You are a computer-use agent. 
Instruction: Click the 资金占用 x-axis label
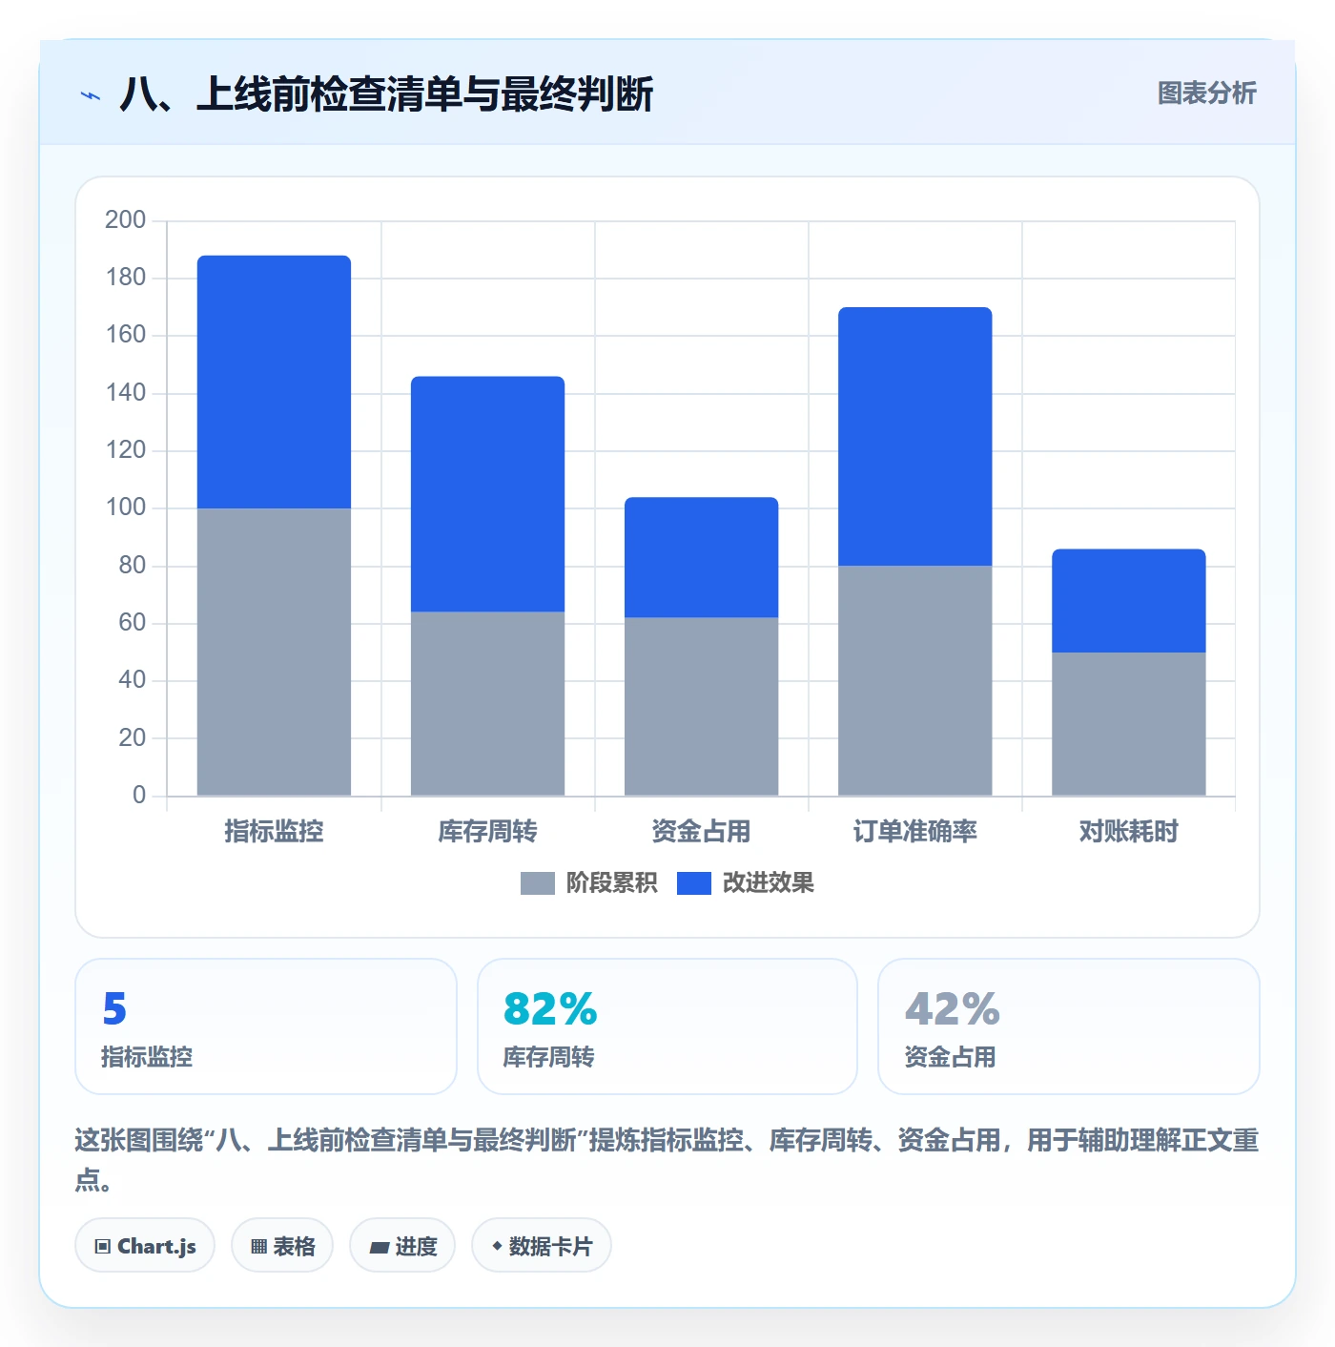pos(701,832)
